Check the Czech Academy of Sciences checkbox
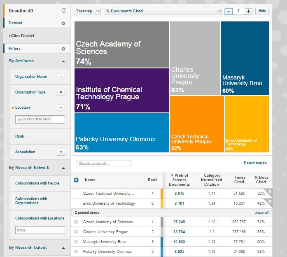Image resolution: width=287 pixels, height=257 pixels. coord(76,222)
